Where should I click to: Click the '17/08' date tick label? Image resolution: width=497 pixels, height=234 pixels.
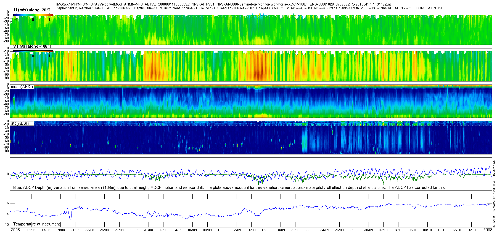click(x=46, y=230)
